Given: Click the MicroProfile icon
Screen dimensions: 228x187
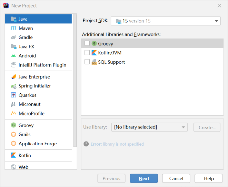Looking at the screenshot, I should coord(13,113).
